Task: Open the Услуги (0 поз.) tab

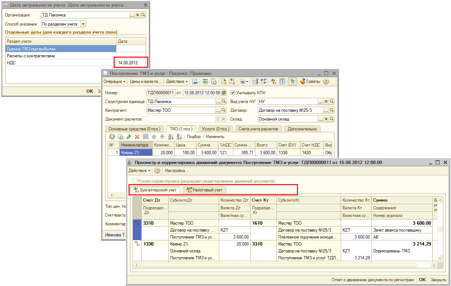Action: click(x=215, y=129)
